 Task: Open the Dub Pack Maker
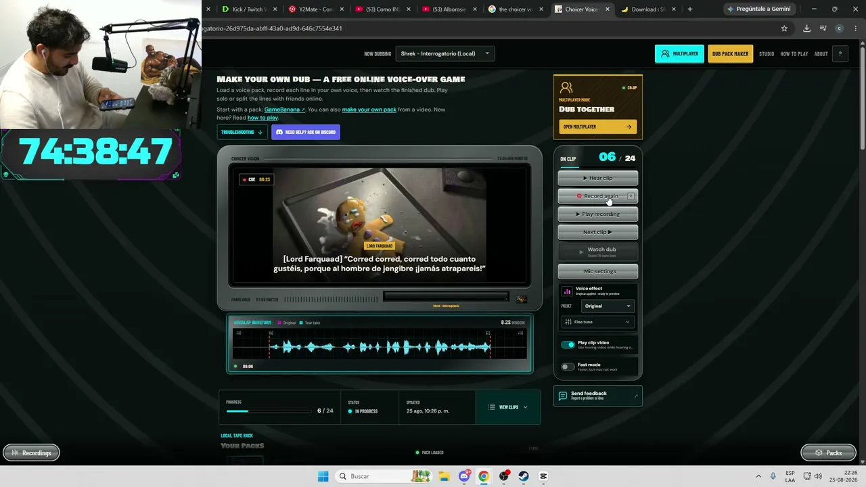click(x=731, y=54)
